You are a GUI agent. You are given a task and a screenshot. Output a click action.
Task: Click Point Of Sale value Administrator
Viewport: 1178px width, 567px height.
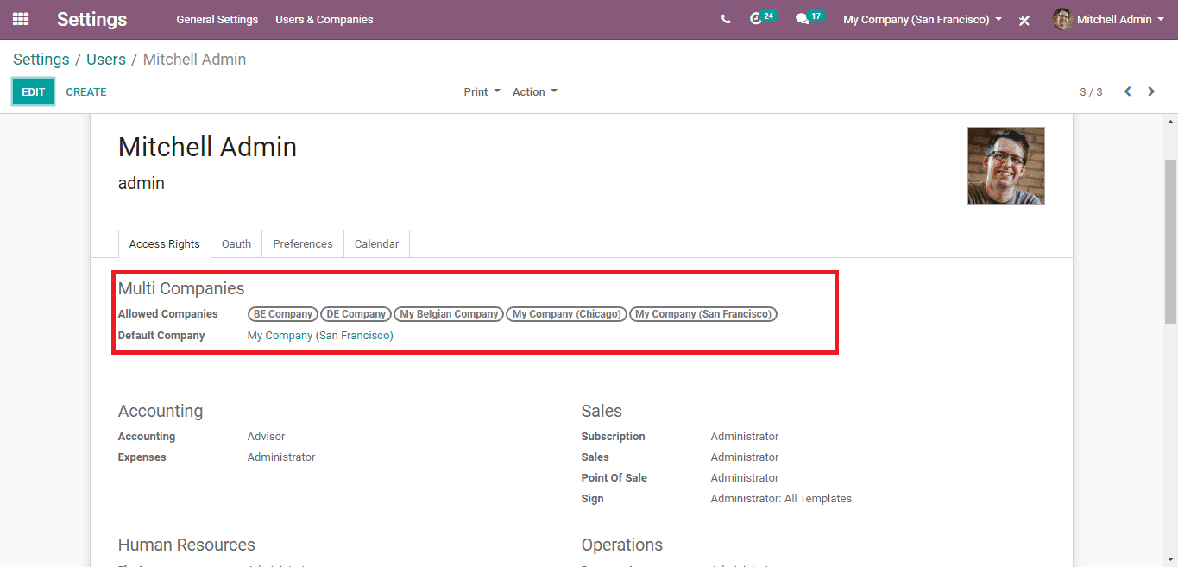745,478
